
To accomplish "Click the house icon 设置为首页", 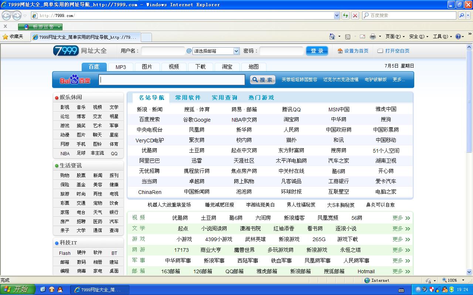I will click(x=340, y=51).
